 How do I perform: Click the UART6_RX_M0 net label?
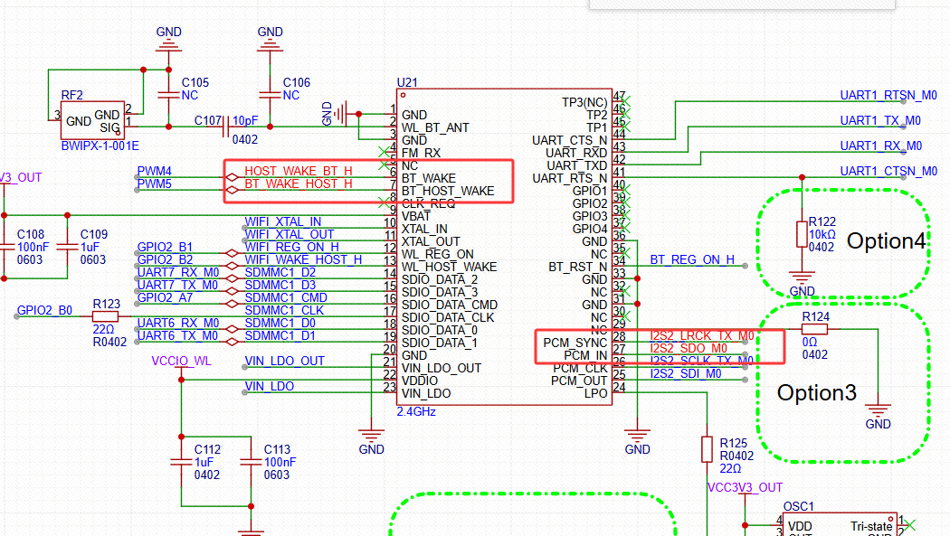click(178, 323)
